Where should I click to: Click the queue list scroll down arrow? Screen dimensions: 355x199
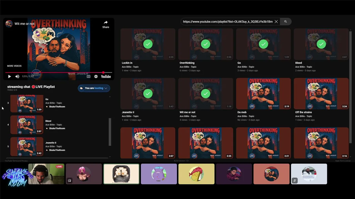click(110, 157)
